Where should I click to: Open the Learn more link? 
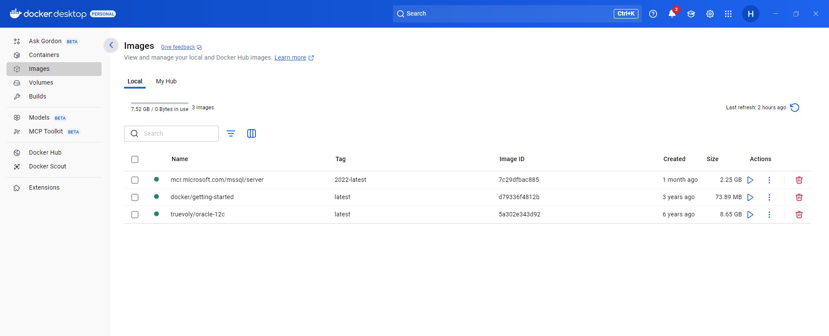click(294, 57)
